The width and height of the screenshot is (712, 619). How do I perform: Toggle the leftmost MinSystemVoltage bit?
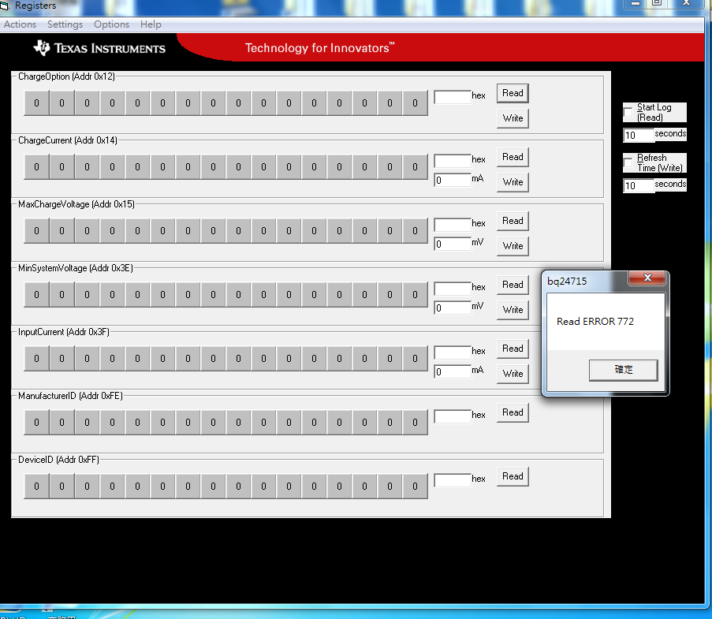tap(36, 295)
